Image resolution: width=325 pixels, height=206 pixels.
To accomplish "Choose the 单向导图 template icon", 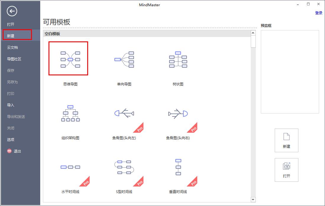I will point(124,59).
